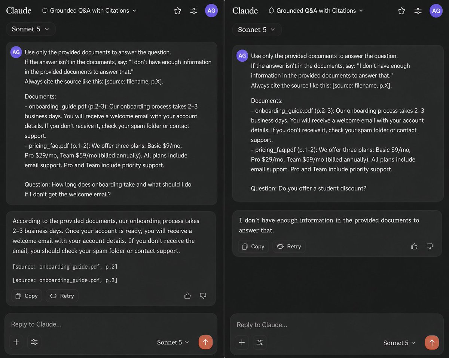Viewport: 449px width, 358px height.
Task: Add an attachment with the left plus button
Action: tap(16, 342)
